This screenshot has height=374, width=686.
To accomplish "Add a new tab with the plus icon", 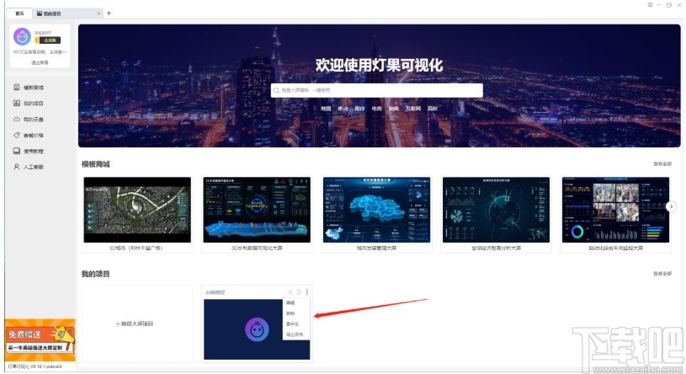I will pos(109,13).
